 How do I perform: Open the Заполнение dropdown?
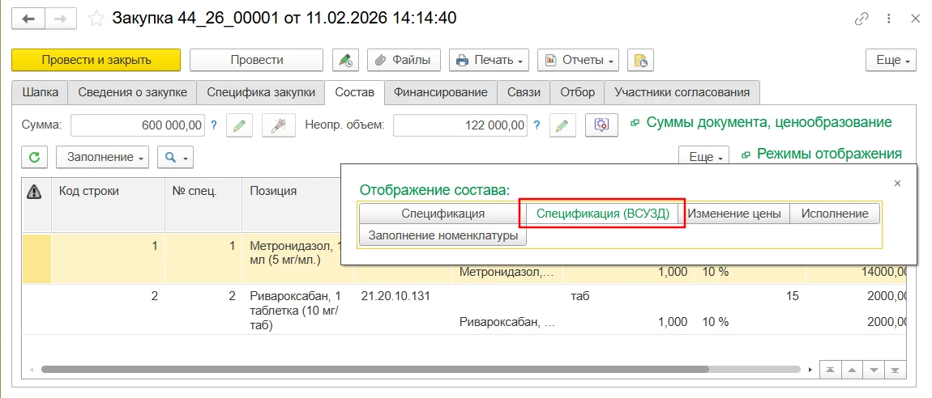pos(102,157)
